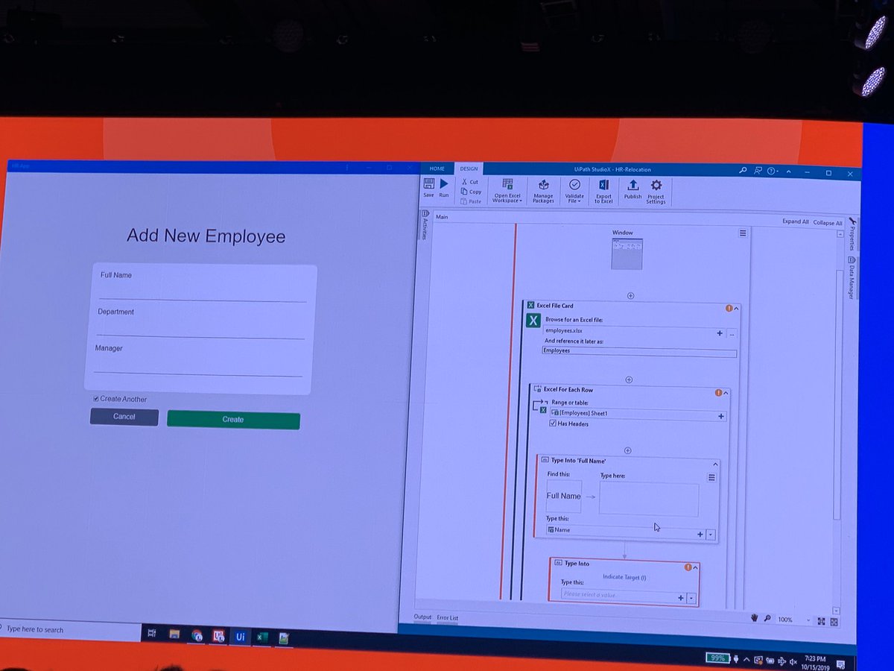Open the Data Manager side panel
Viewport: 894px width, 671px height.
[851, 278]
